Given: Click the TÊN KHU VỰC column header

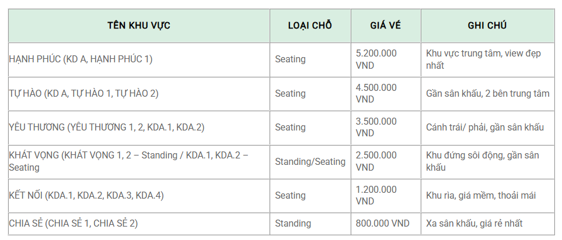Looking at the screenshot, I should 139,26.
